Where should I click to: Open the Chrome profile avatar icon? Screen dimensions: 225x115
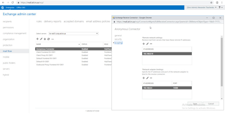point(217,3)
